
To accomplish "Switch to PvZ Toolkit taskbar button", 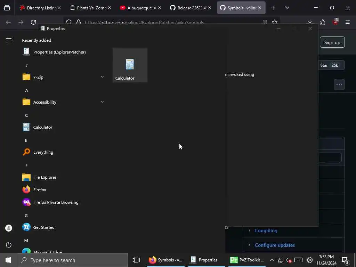I will coord(247,260).
